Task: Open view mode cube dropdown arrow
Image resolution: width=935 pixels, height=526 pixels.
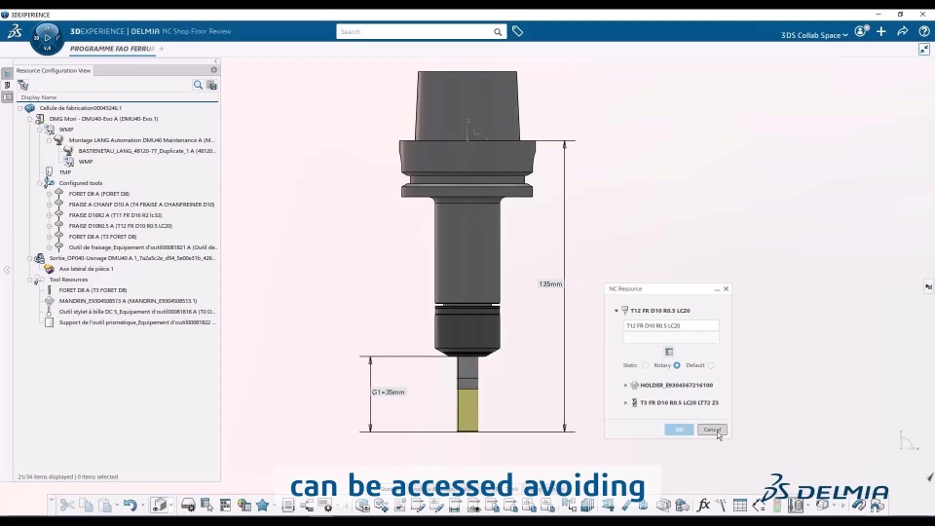Action: (x=171, y=506)
